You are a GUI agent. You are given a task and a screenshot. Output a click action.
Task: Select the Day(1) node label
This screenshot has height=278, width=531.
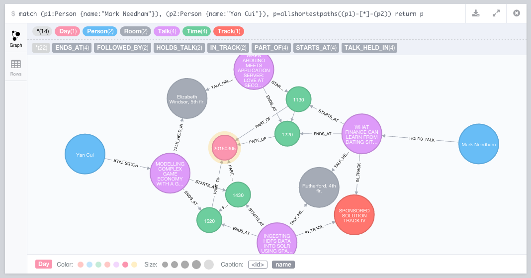coord(68,31)
